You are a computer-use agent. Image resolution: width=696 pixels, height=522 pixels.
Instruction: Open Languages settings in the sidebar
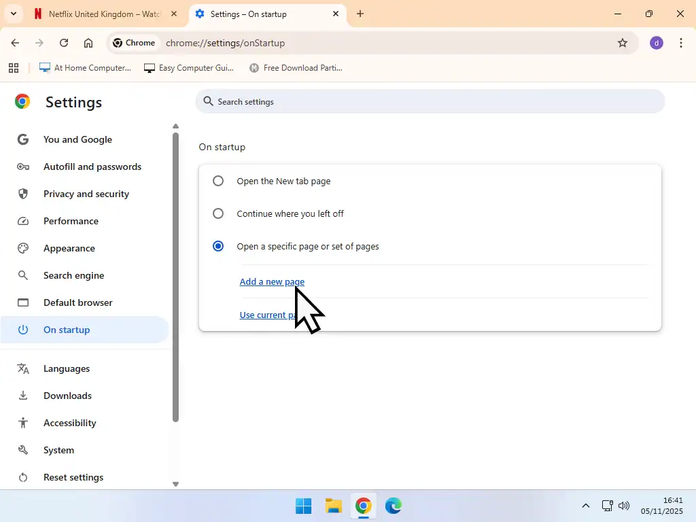pos(67,368)
